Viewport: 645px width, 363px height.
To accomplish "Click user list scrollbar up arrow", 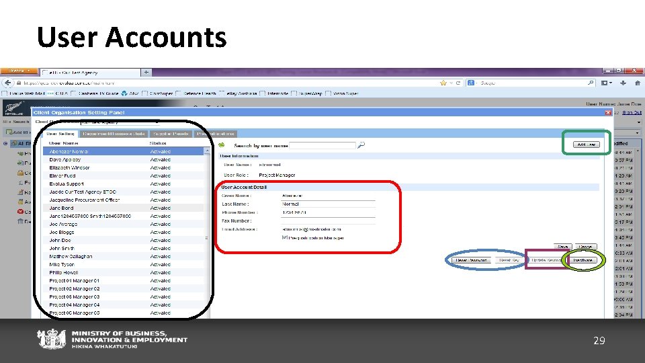I will pos(206,151).
